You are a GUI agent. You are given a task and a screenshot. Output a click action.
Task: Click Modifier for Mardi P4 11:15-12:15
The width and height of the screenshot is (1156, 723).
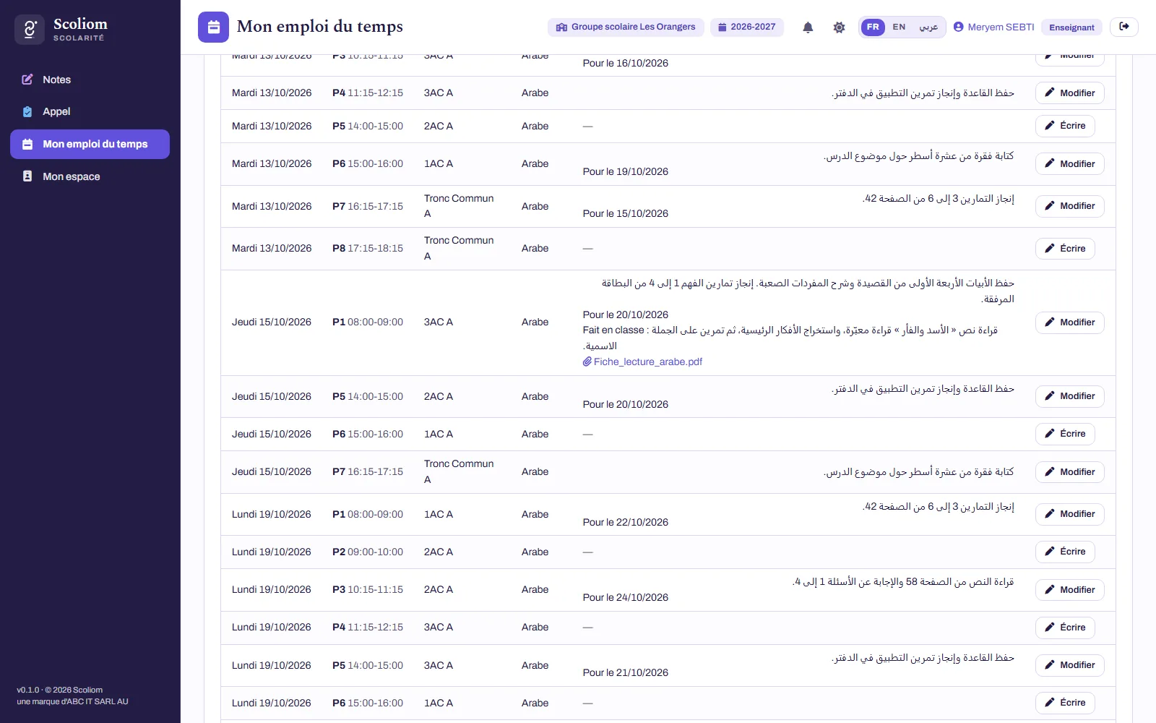click(1070, 93)
